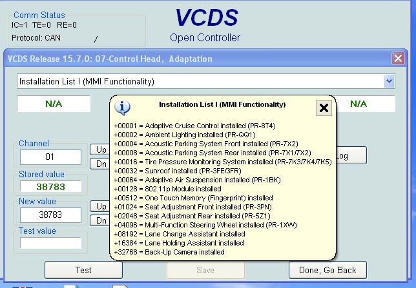Click the Stored value 38783 display
Screen dimensions: 416x288
50,187
